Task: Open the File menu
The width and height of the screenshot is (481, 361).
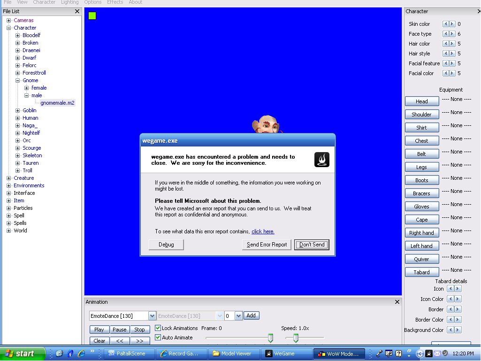Action: [8, 2]
